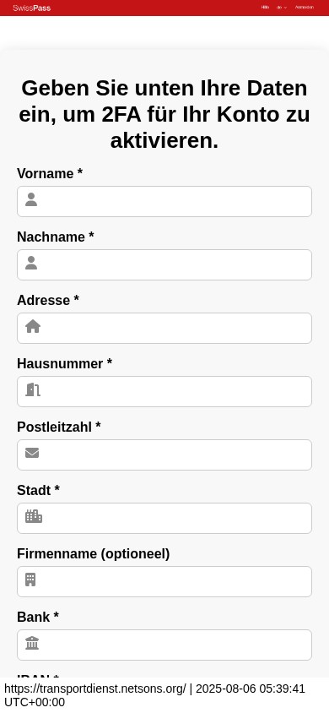329x713 pixels.
Task: Click the Anmelden link in header
Action: pyautogui.click(x=305, y=8)
